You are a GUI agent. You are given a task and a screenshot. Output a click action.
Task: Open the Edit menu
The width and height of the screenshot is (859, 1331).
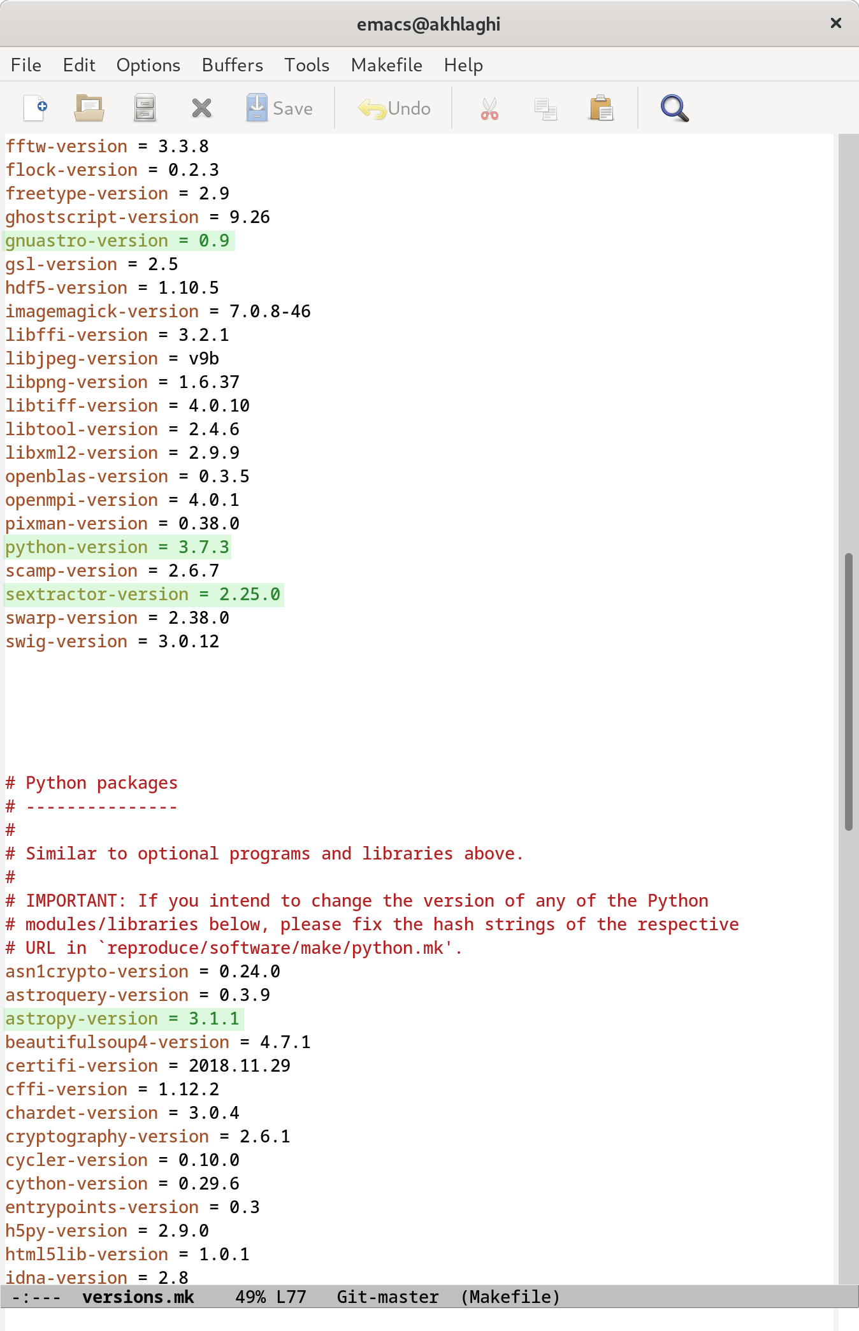point(79,65)
